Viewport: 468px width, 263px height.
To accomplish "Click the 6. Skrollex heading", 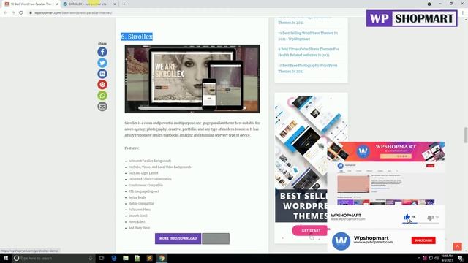I will pyautogui.click(x=137, y=37).
